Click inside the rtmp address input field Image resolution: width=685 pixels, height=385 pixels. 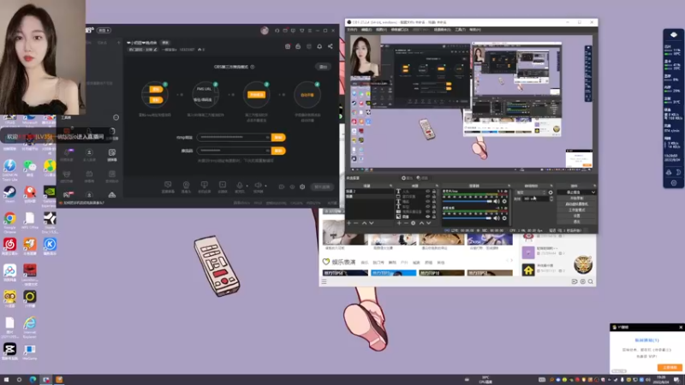[234, 138]
